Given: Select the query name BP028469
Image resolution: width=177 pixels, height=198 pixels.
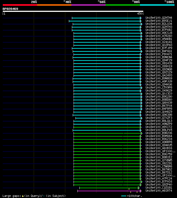Looking at the screenshot, I should click(x=11, y=9).
